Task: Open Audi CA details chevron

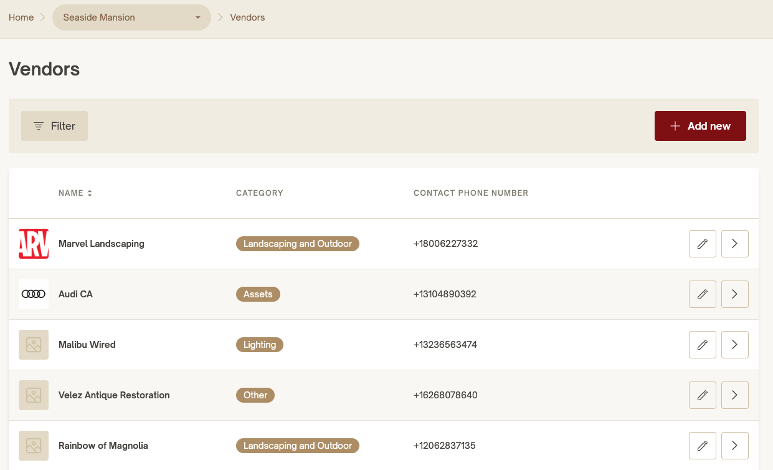Action: 734,294
